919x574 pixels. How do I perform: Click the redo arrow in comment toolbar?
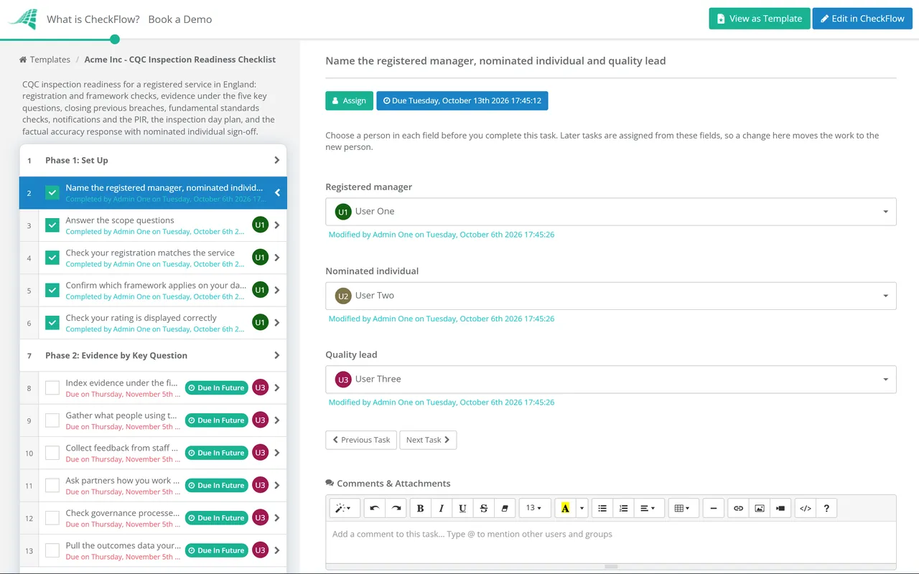point(396,508)
